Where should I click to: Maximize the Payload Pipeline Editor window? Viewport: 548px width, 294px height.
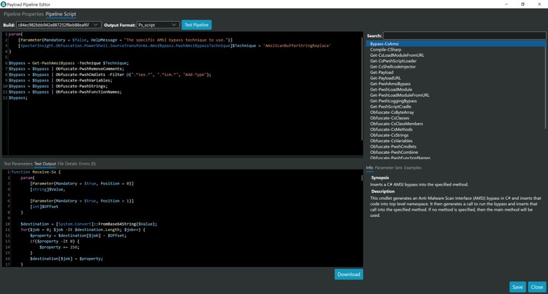pos(522,4)
